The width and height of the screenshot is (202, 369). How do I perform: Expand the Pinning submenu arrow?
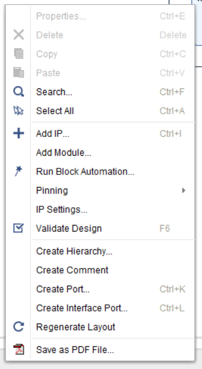184,190
